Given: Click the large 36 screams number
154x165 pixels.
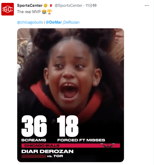Looking at the screenshot, I should click(x=34, y=126).
